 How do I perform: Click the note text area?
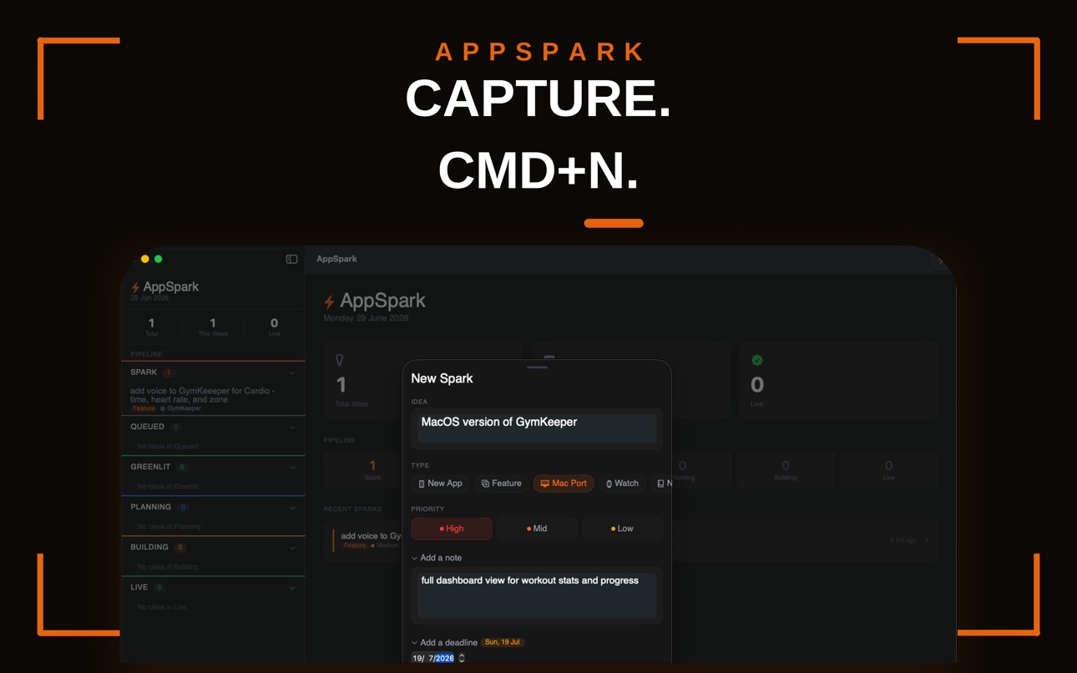pos(537,595)
